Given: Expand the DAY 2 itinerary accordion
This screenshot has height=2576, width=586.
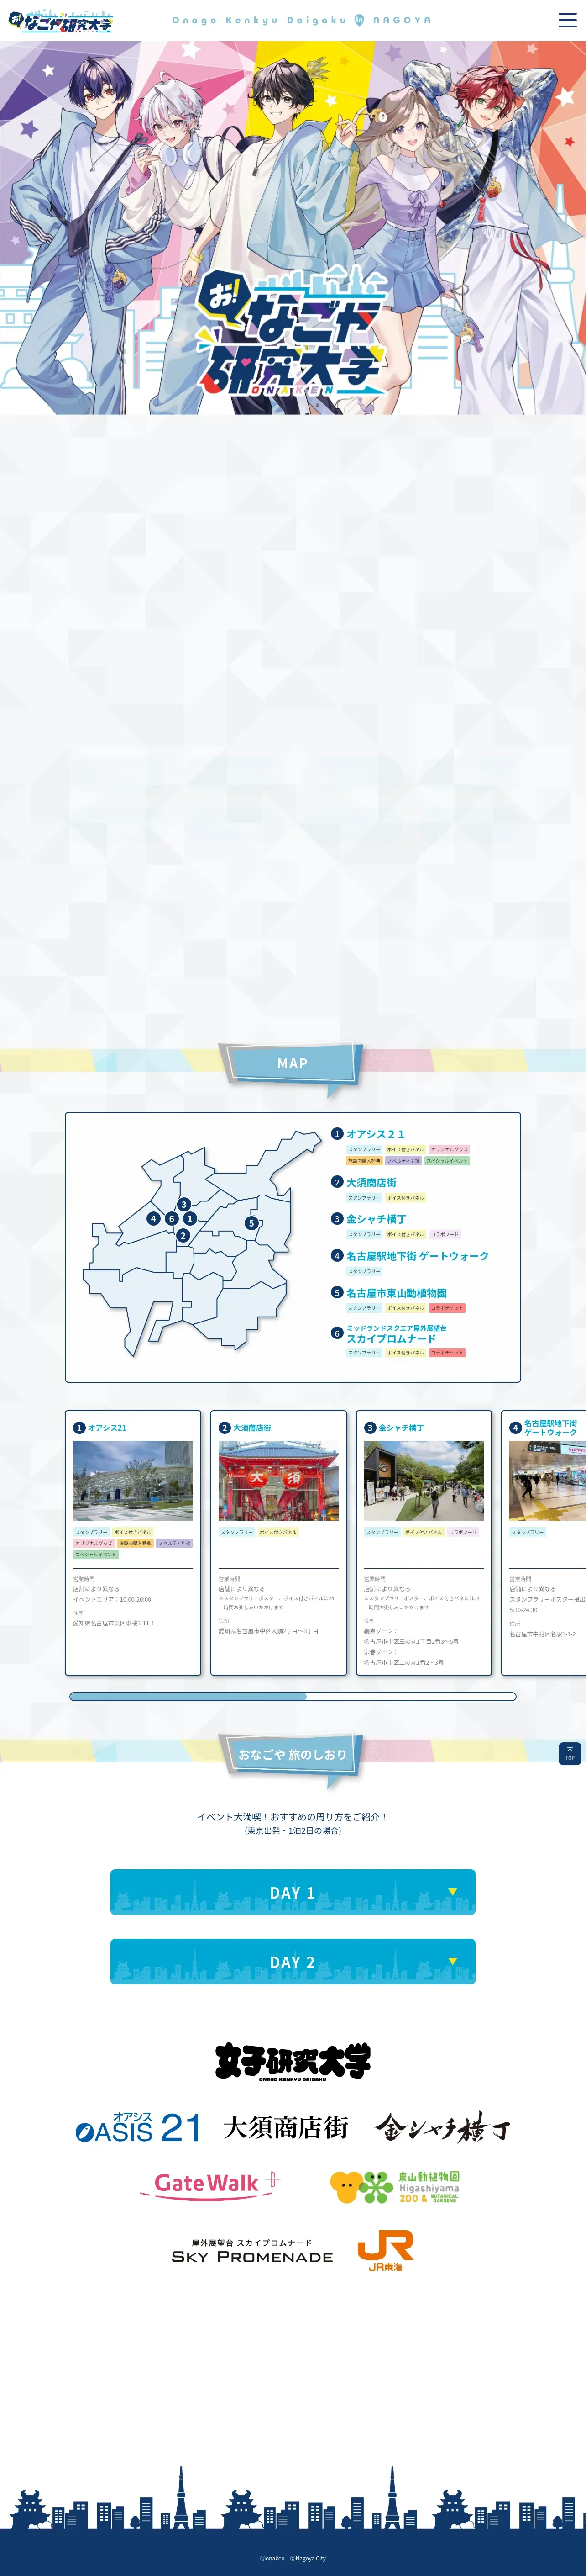Looking at the screenshot, I should pyautogui.click(x=293, y=1962).
